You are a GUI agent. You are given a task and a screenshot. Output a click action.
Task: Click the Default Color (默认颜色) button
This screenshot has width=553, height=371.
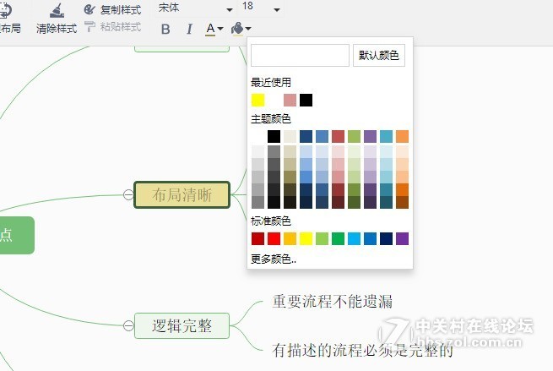tap(379, 56)
